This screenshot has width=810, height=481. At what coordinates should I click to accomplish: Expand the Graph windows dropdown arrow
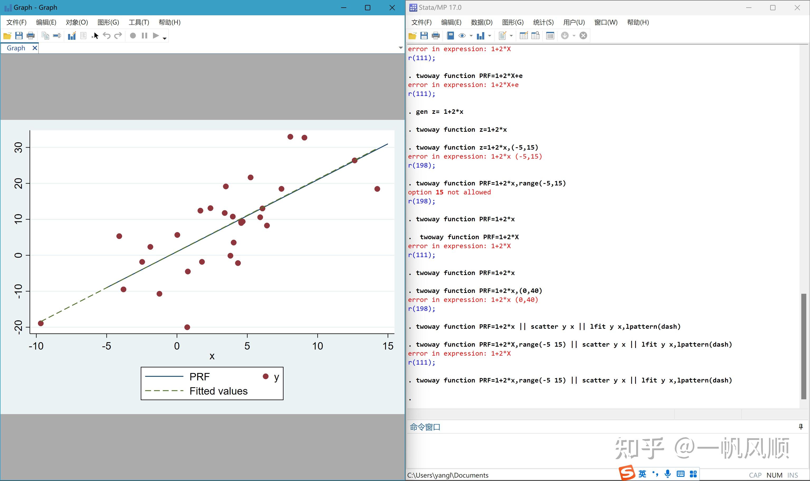489,36
